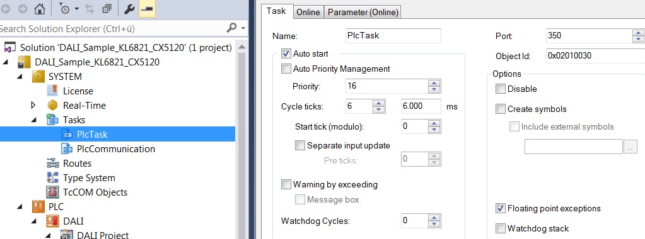Screen dimensions: 645x239
Task: Open the pending changes filter dropdown arrow
Action: click(76, 9)
